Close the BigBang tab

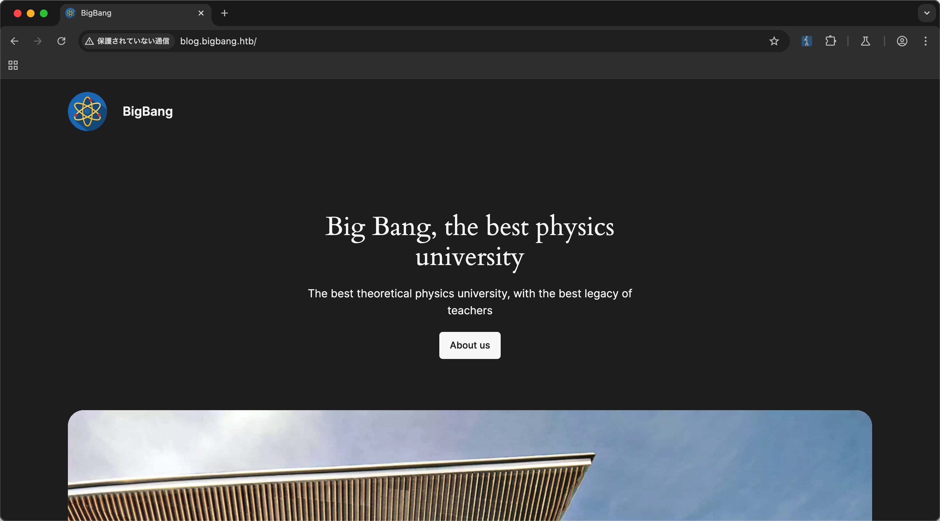(x=201, y=13)
